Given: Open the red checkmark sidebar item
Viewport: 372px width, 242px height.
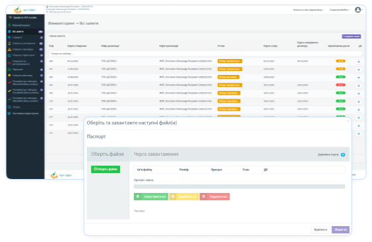Looking at the screenshot, I should [x=25, y=83].
